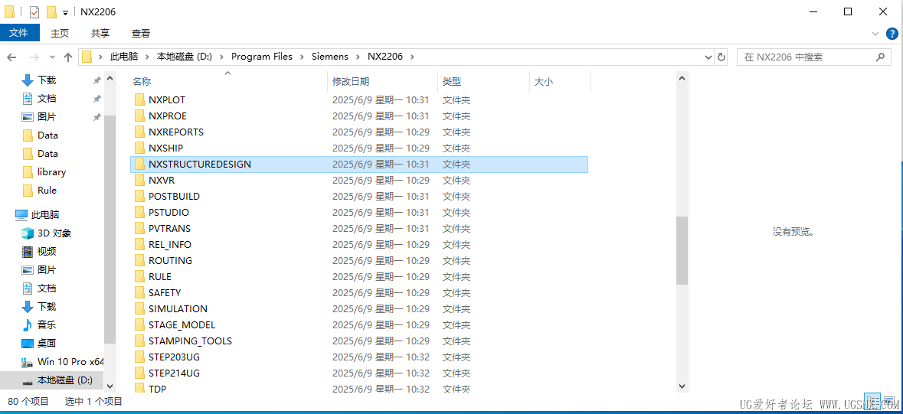
Task: Open Customize Quick Access Toolbar dropdown
Action: 66,12
